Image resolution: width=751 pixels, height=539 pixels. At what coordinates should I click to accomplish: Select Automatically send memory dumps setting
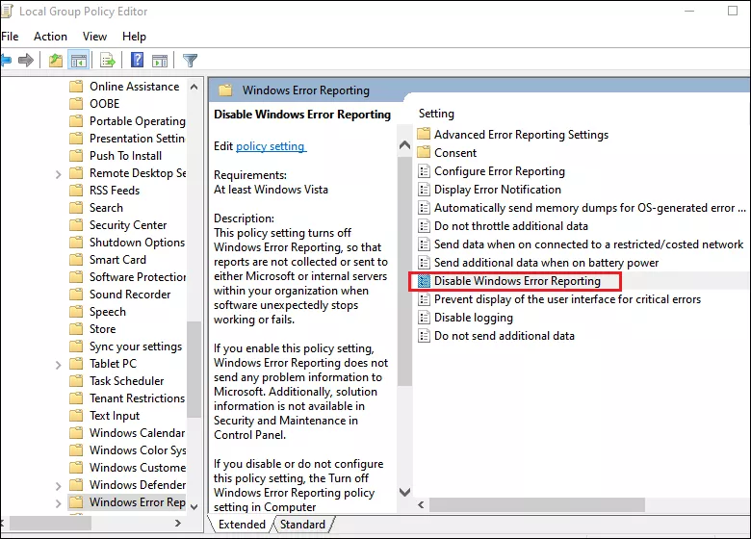pyautogui.click(x=589, y=208)
